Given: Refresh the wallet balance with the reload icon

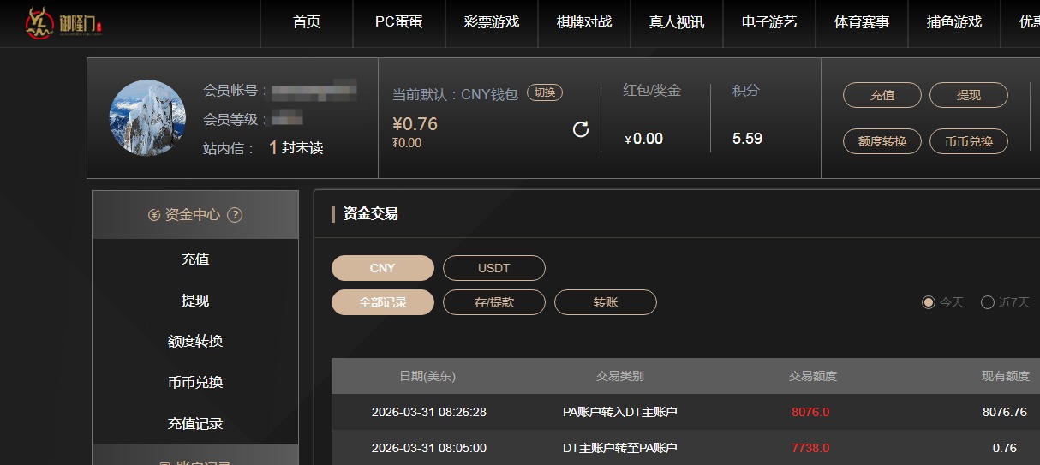Looking at the screenshot, I should point(581,129).
